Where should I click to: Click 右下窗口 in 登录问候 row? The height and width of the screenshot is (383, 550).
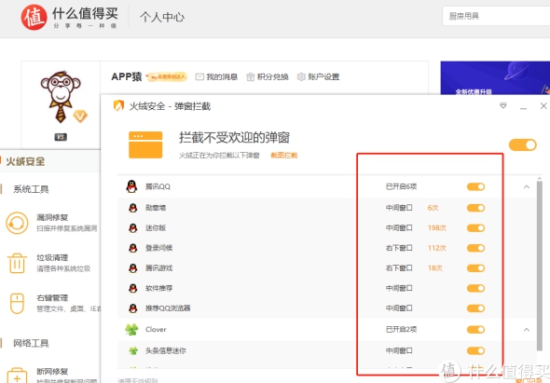[399, 248]
